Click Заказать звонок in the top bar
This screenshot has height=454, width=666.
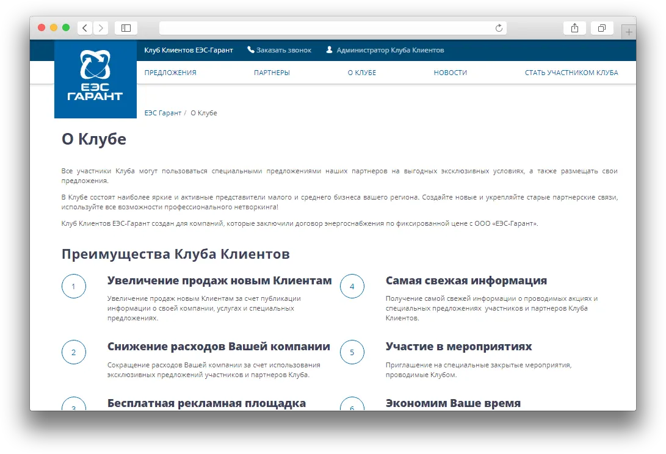pos(284,50)
